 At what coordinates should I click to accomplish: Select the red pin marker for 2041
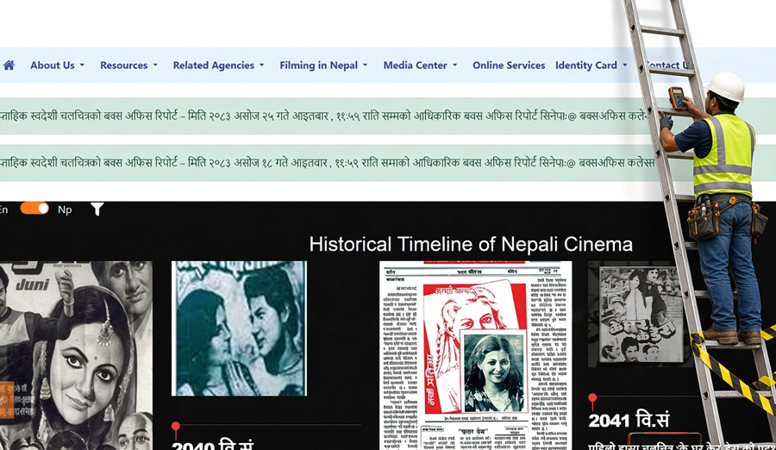pos(592,402)
